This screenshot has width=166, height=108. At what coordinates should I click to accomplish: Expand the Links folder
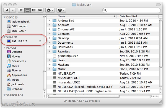point(50,60)
